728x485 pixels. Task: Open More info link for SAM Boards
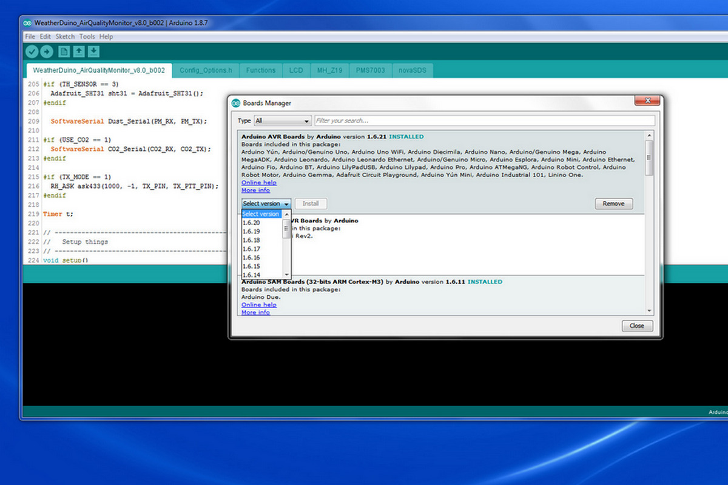click(x=255, y=312)
